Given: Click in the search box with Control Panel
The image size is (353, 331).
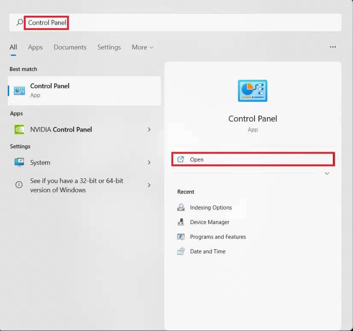Looking at the screenshot, I should [175, 22].
